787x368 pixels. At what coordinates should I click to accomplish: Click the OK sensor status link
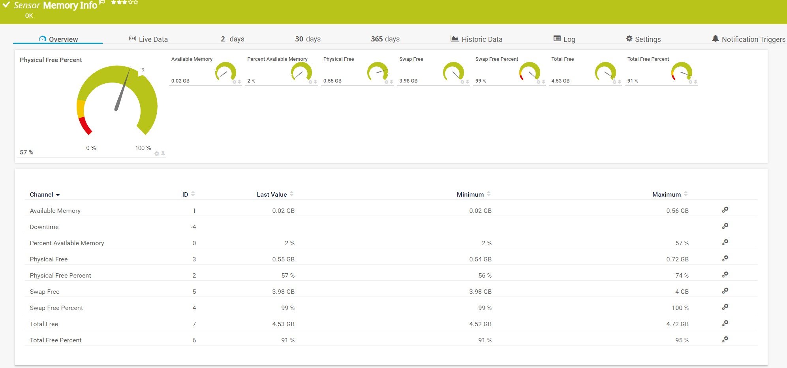coord(28,16)
